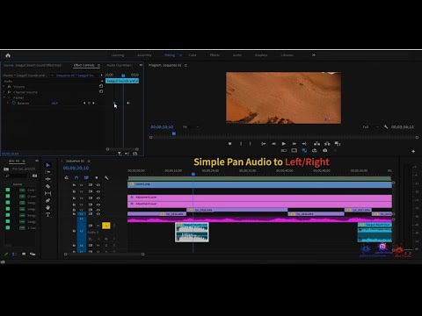The height and width of the screenshot is (316, 422).
Task: Go to previous Balance keyframe
Action: click(84, 103)
